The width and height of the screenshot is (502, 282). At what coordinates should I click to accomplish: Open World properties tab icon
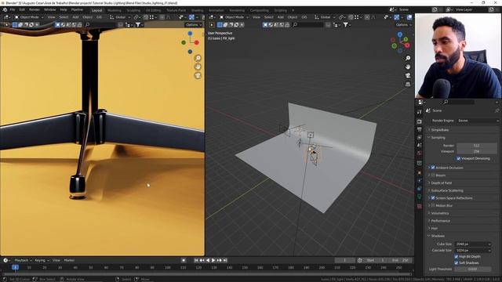[x=420, y=153]
